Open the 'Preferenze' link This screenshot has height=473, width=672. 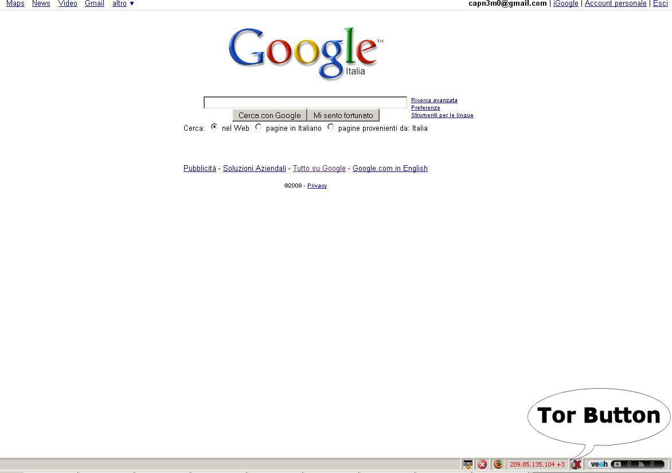pyautogui.click(x=425, y=108)
